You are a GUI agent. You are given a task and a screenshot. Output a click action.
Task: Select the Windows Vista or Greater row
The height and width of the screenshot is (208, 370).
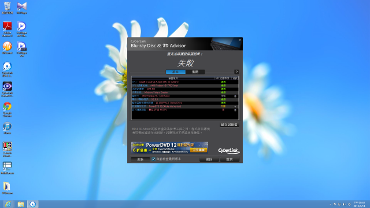point(185,92)
